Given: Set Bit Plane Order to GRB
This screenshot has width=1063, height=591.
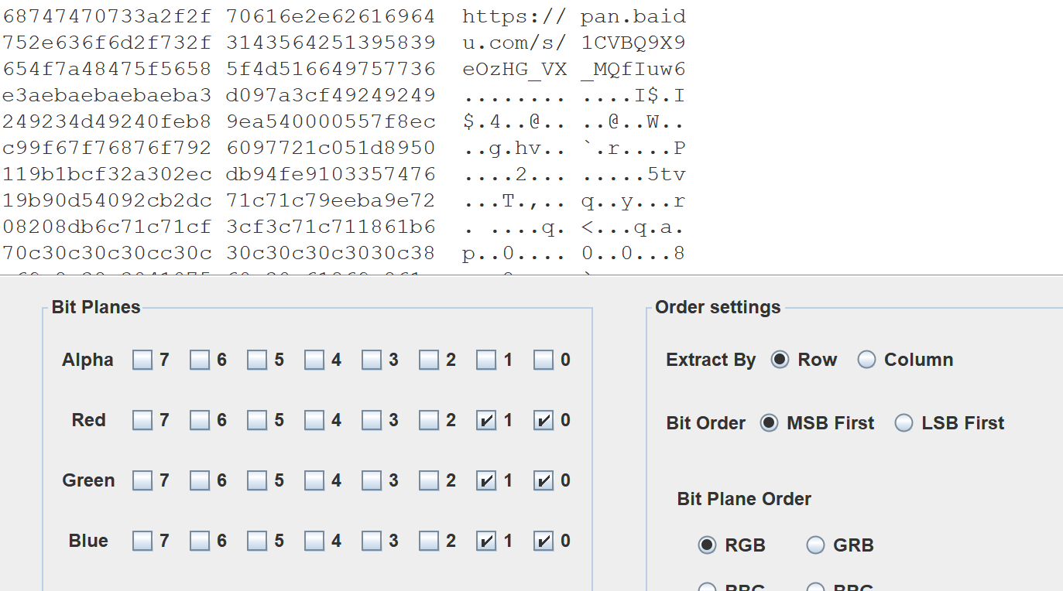Looking at the screenshot, I should coord(815,545).
